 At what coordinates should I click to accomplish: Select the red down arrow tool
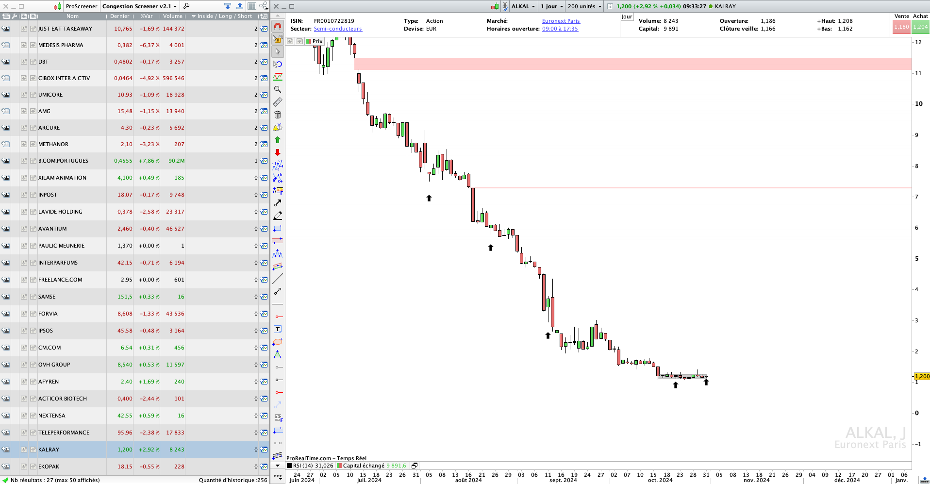tap(278, 152)
